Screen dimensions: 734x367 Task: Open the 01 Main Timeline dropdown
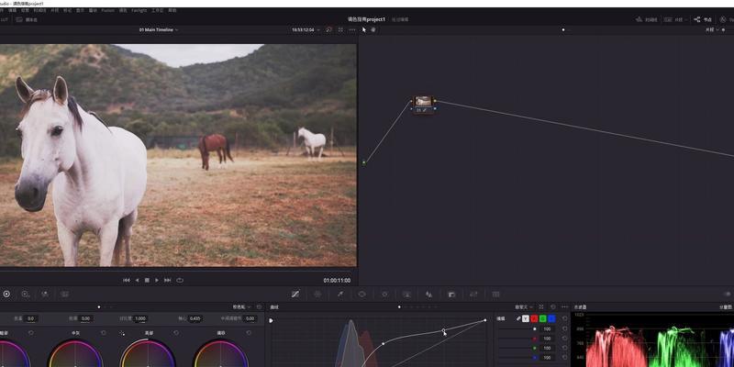[159, 29]
